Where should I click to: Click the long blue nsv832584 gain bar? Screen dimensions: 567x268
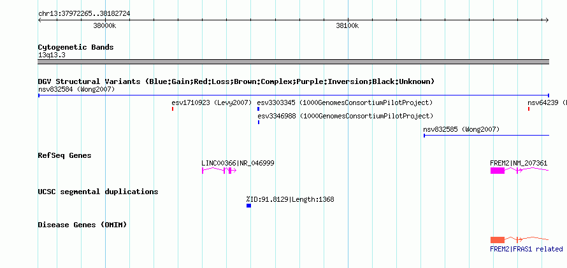coord(293,95)
